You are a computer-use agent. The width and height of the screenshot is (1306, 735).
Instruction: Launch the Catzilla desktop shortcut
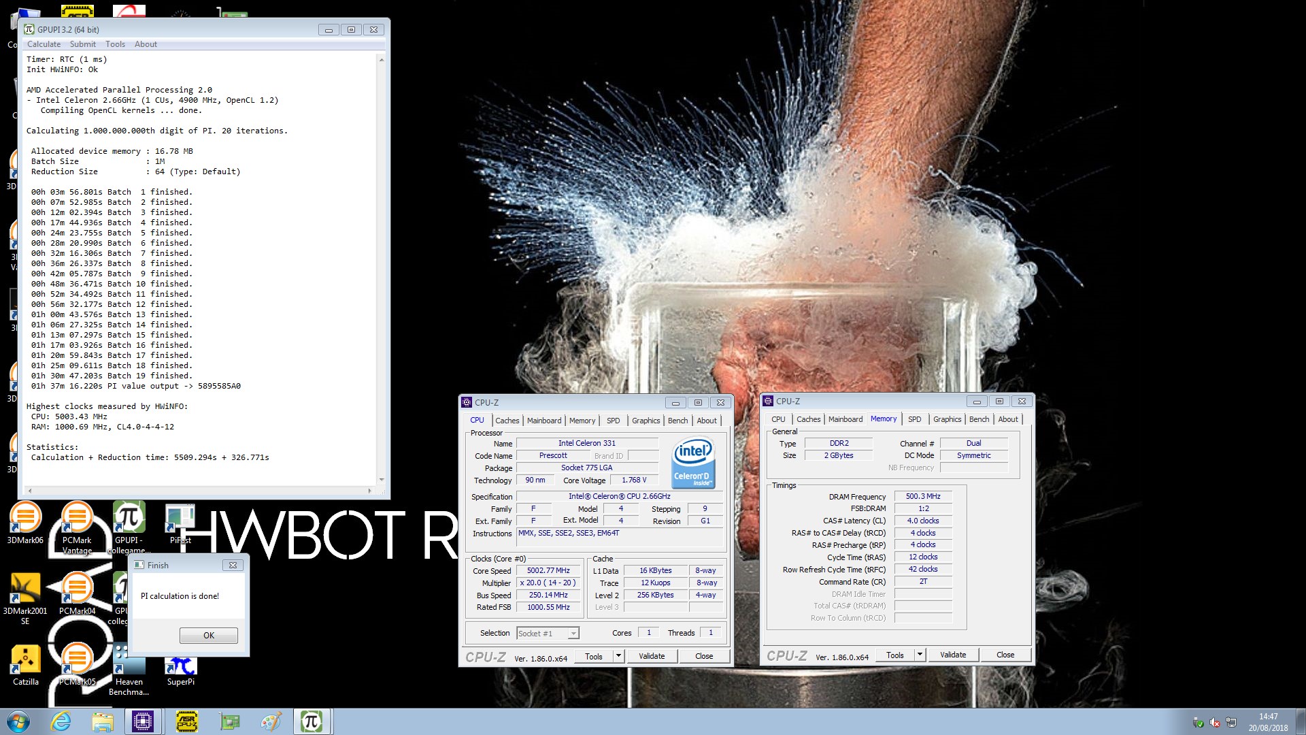pyautogui.click(x=25, y=664)
